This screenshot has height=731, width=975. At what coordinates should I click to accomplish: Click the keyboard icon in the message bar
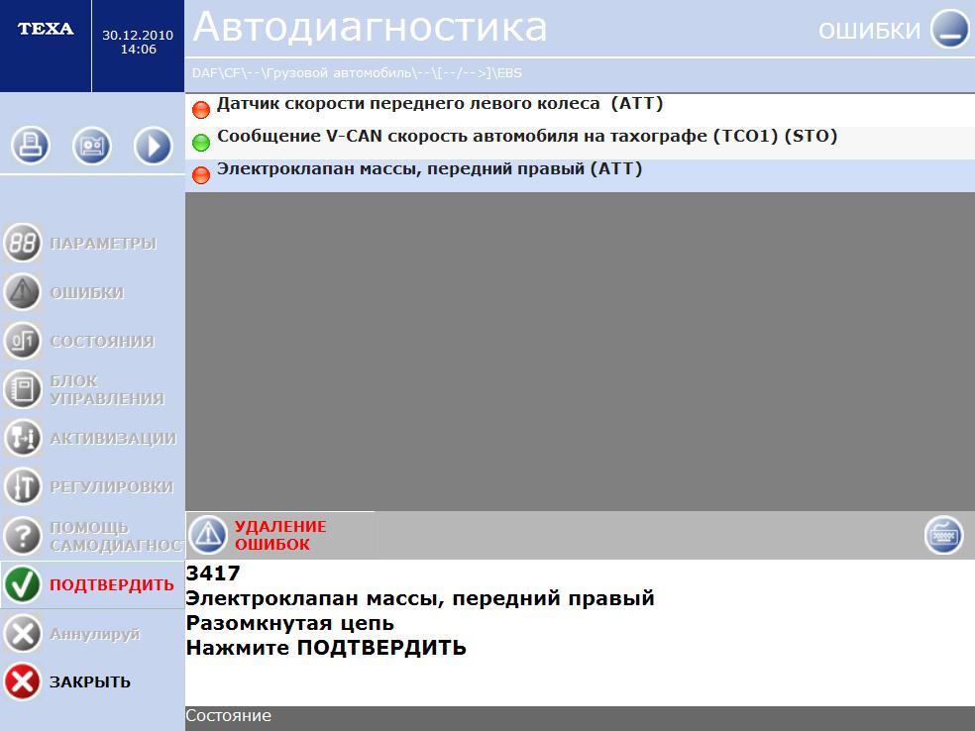point(943,535)
